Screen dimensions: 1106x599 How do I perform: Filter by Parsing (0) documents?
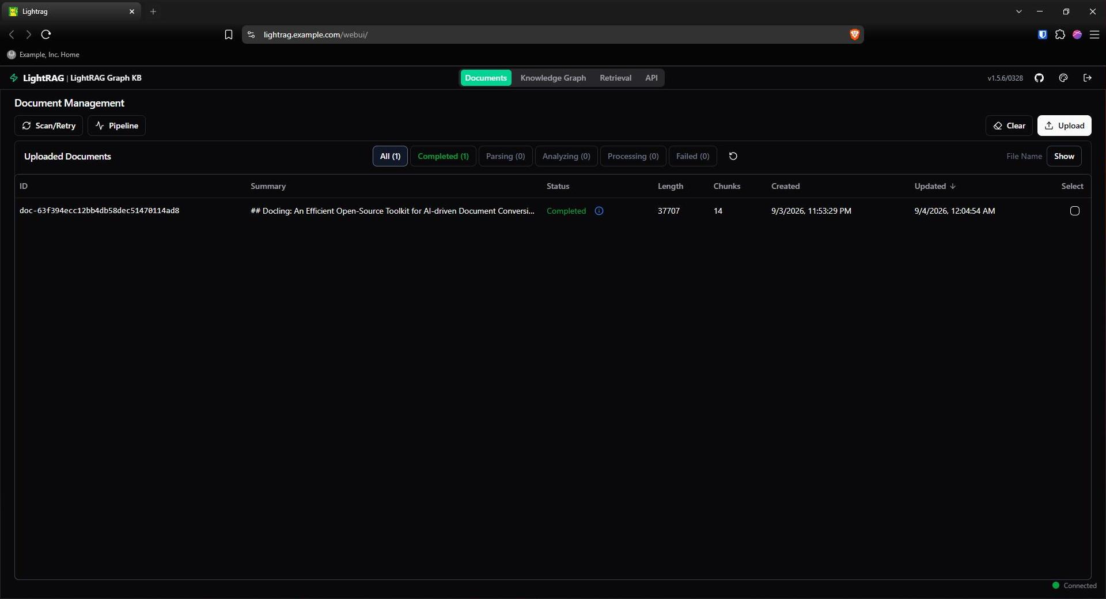505,156
